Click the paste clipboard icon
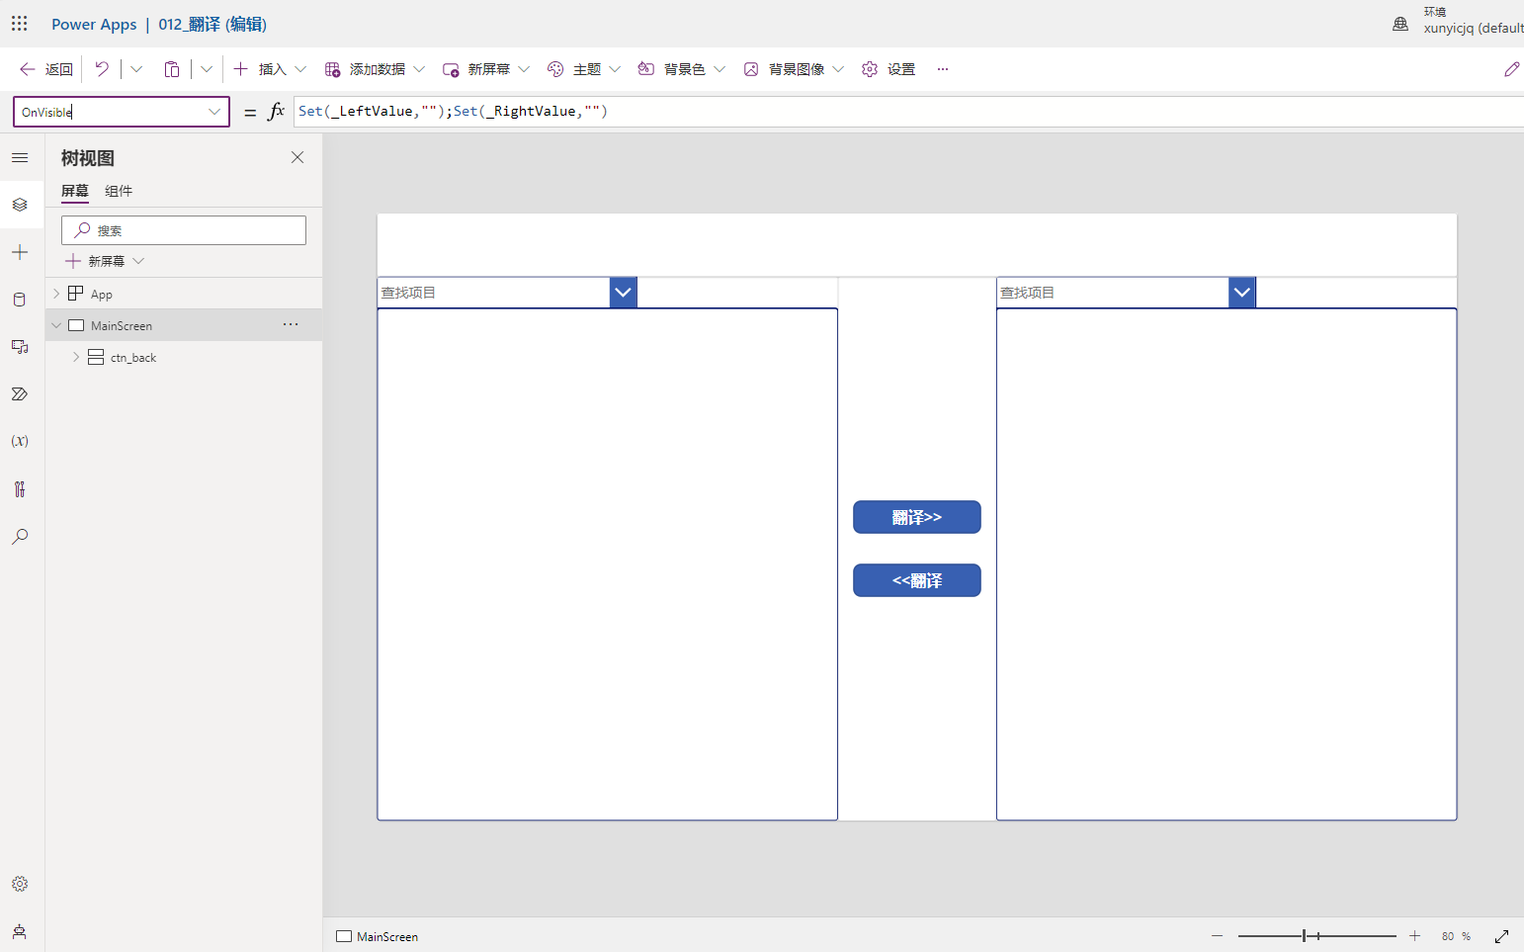Screen dimensions: 1524x952 [x=172, y=69]
